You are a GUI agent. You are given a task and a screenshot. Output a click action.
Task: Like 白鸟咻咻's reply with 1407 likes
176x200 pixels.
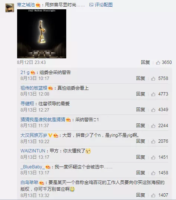[153, 195]
